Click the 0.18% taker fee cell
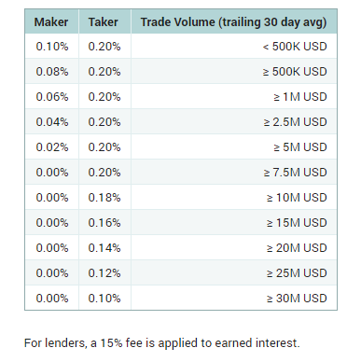This screenshot has width=361, height=362. pyautogui.click(x=104, y=198)
